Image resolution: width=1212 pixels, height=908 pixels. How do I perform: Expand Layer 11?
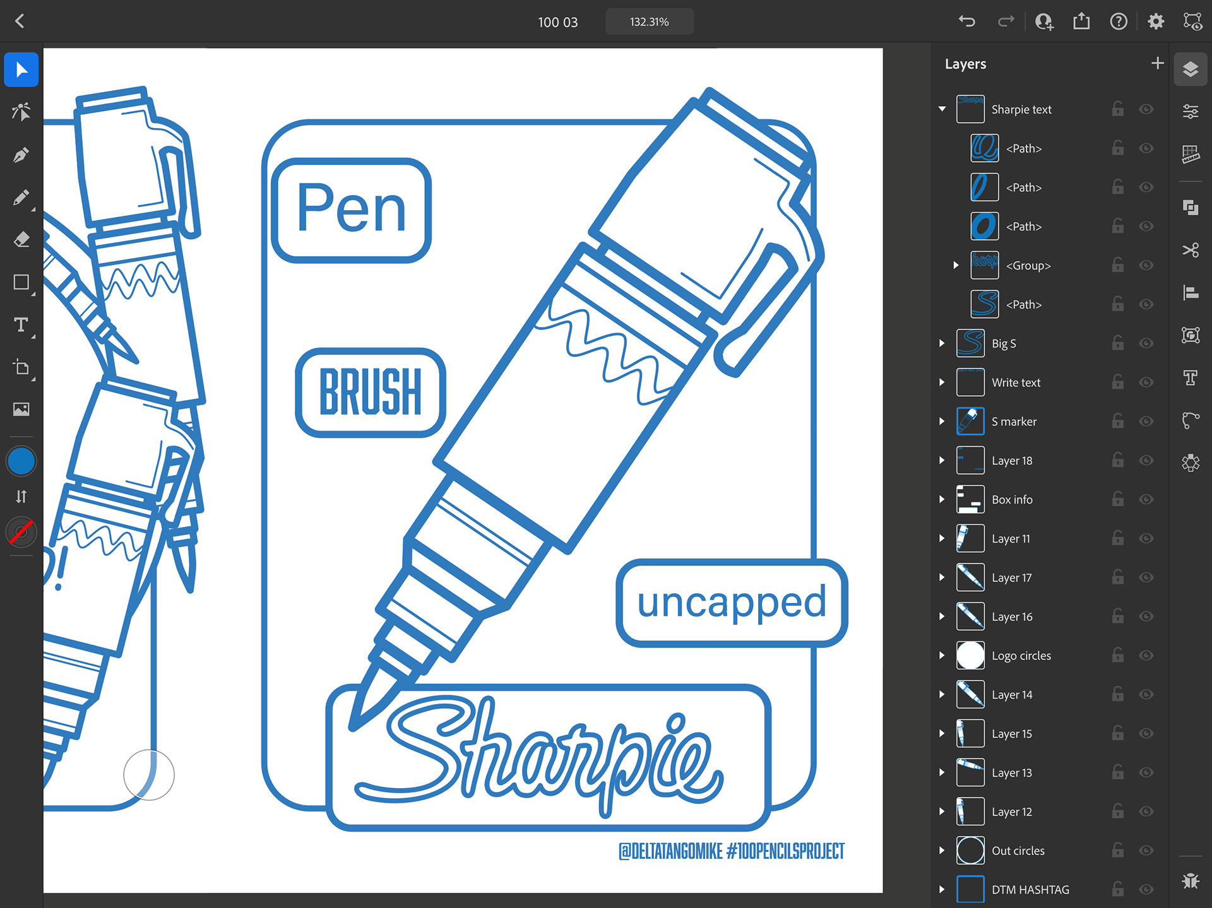942,538
